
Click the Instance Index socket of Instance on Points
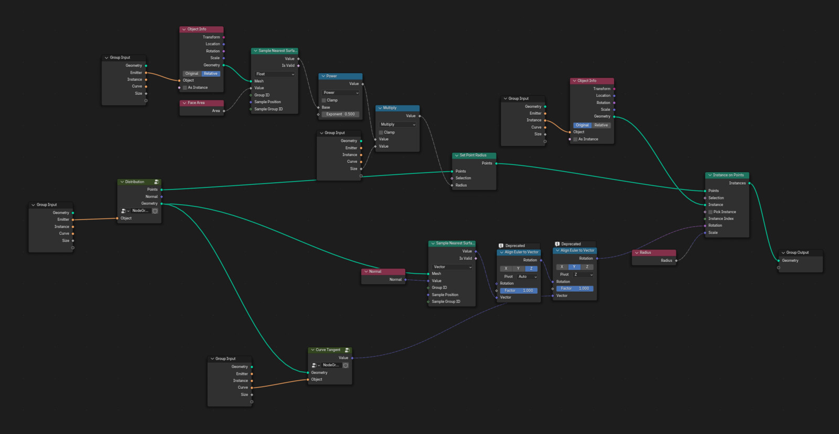coord(705,219)
